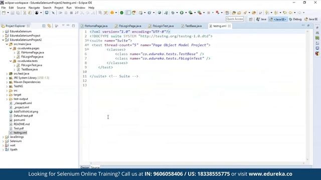This screenshot has height=180, width=321.
Task: Select AddToWishList.png in Project Explorer
Action: 26,111
